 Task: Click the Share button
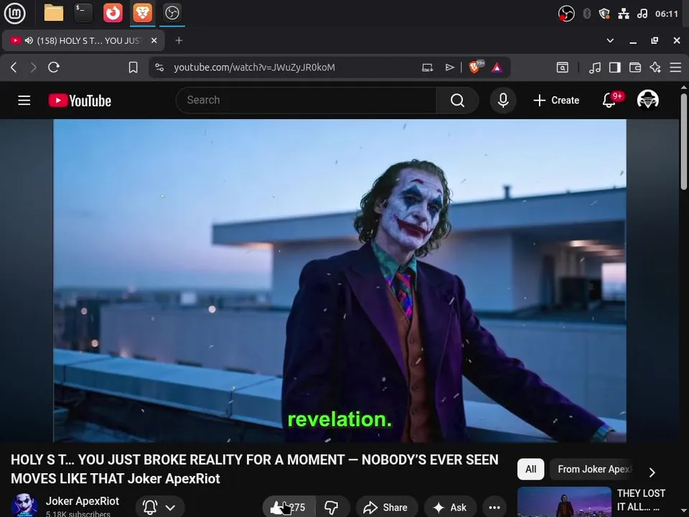coord(386,507)
